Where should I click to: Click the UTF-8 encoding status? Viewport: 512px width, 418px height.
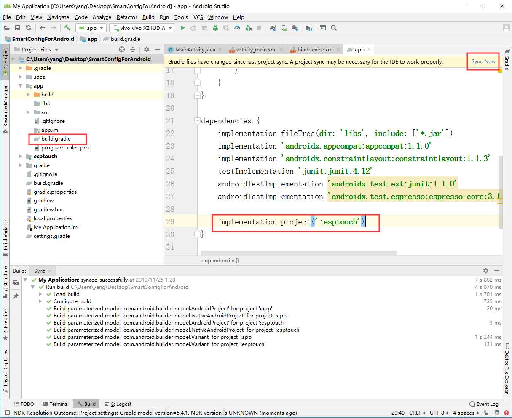(438, 413)
